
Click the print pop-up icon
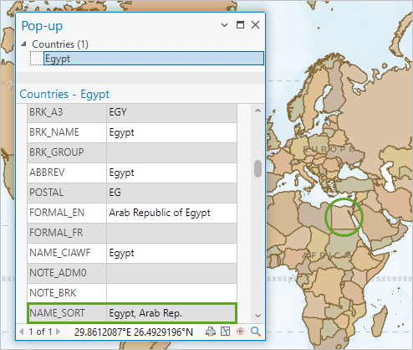[211, 332]
